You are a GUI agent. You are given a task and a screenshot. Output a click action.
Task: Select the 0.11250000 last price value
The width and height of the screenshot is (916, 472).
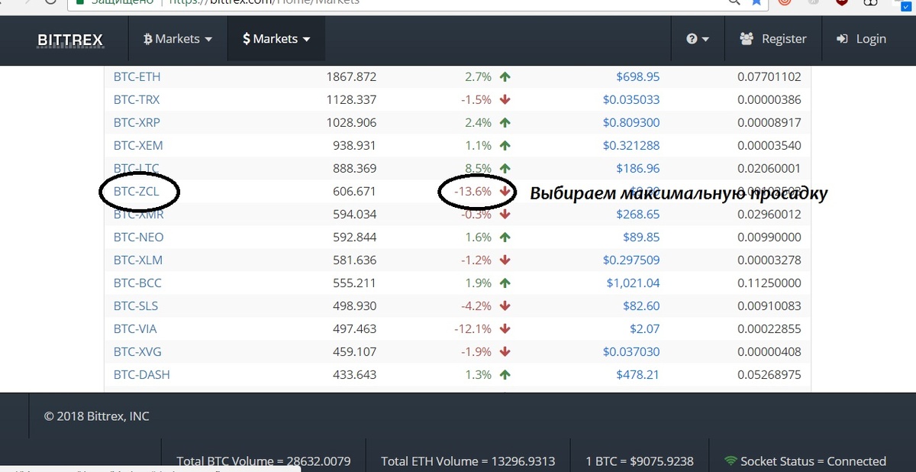(769, 283)
